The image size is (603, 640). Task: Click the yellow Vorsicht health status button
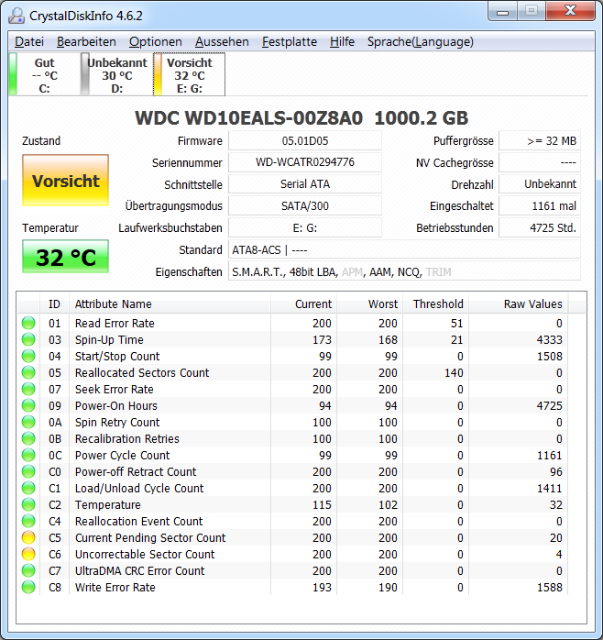click(x=65, y=180)
